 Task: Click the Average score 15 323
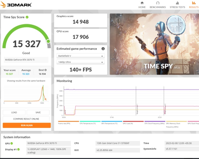(x=26, y=74)
